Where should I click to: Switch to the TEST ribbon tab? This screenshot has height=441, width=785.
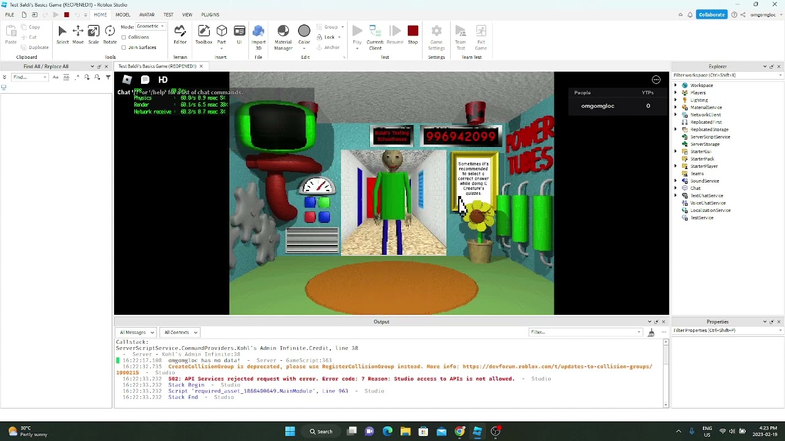pyautogui.click(x=168, y=15)
